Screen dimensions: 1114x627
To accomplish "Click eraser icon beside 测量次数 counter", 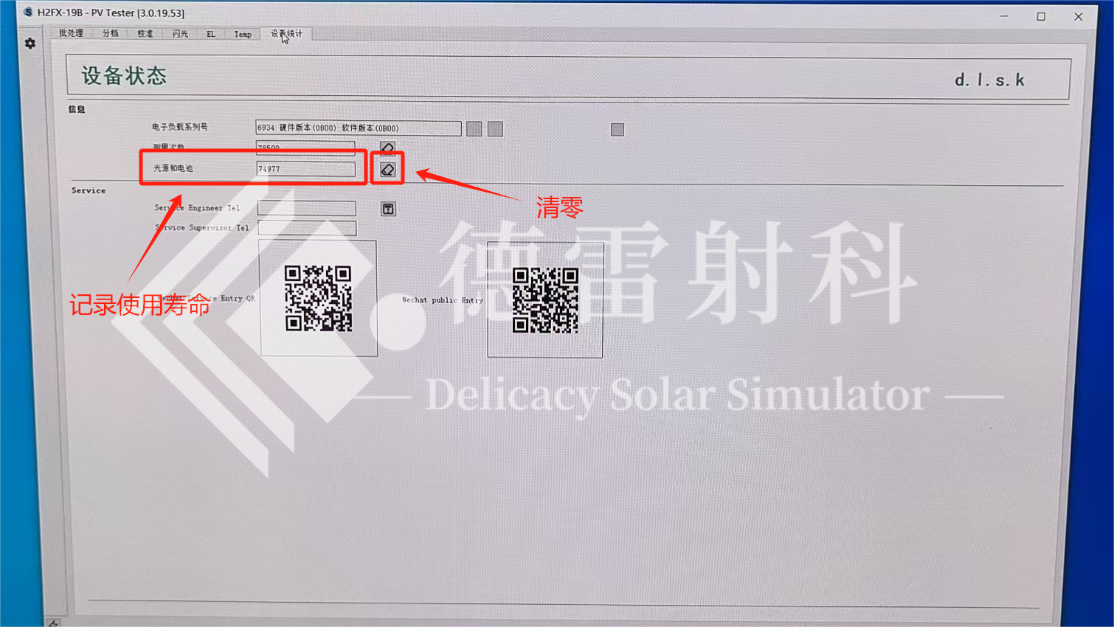I will coord(387,148).
